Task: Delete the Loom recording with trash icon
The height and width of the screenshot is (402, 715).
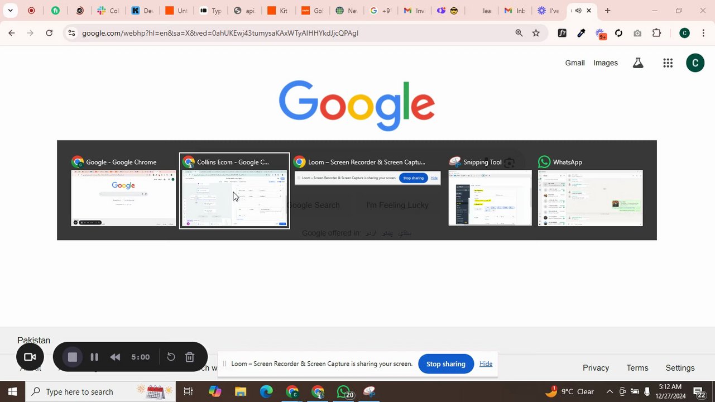Action: 190,357
